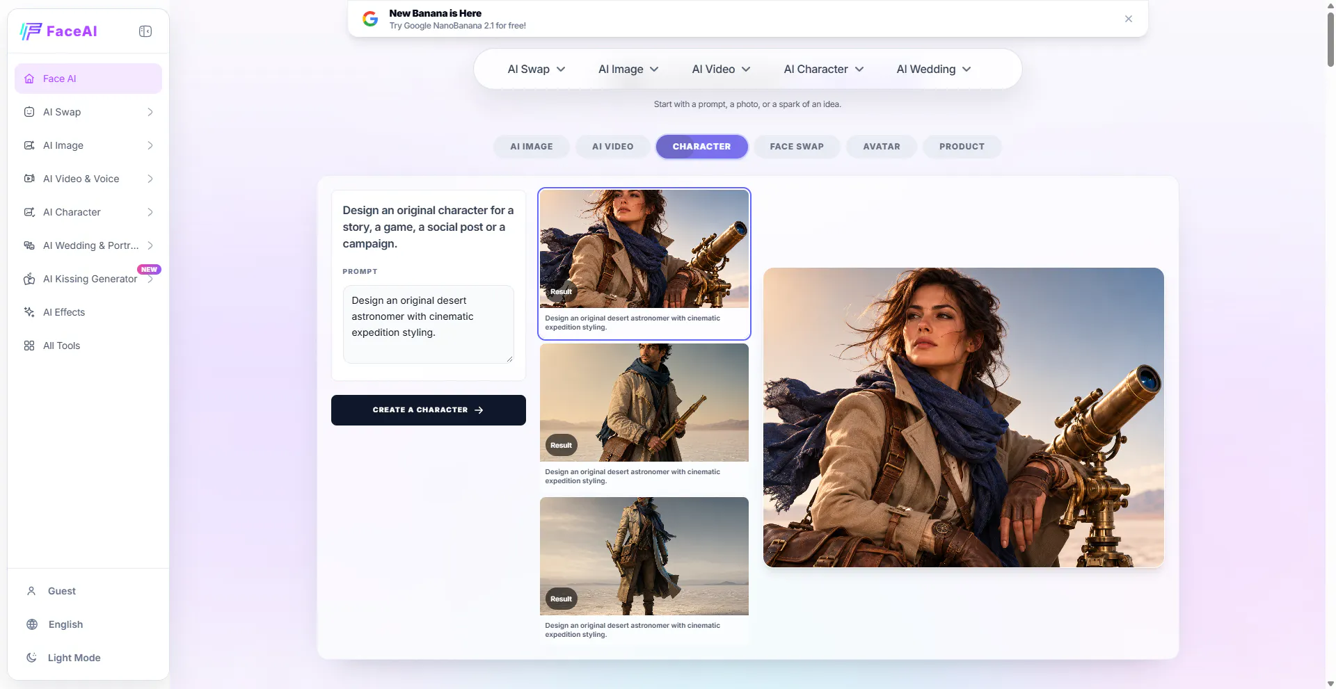Open the Face AI sidebar link
The image size is (1336, 689).
pos(88,79)
